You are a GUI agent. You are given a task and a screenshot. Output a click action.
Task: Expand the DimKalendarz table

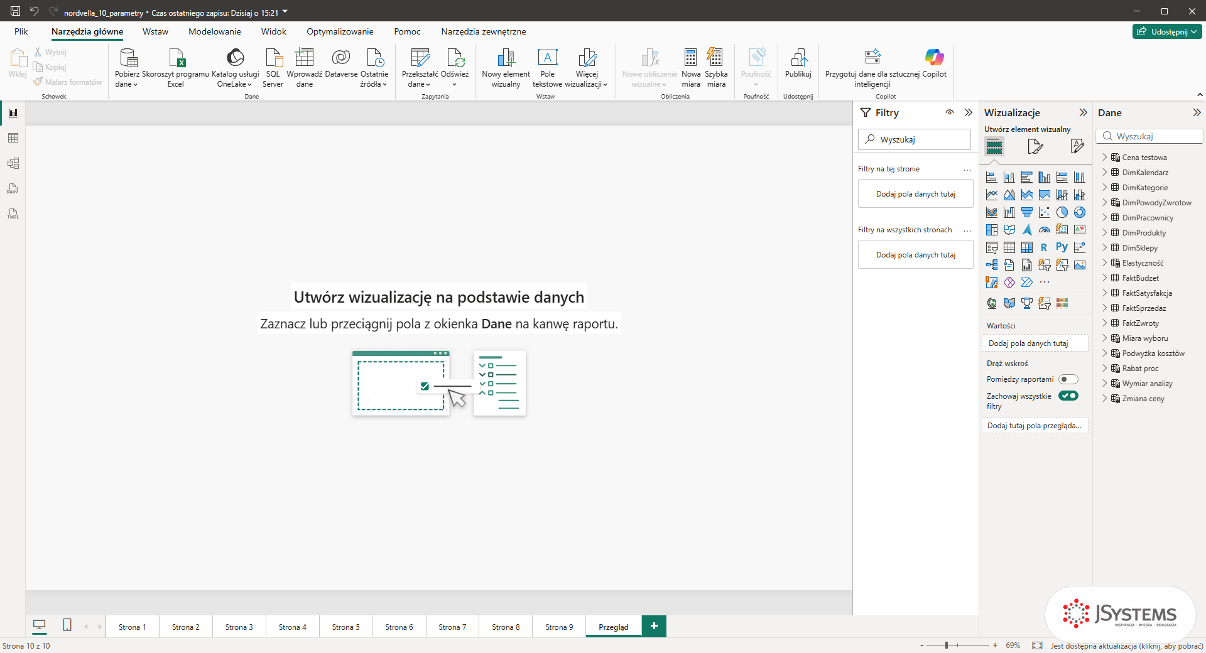click(1105, 172)
